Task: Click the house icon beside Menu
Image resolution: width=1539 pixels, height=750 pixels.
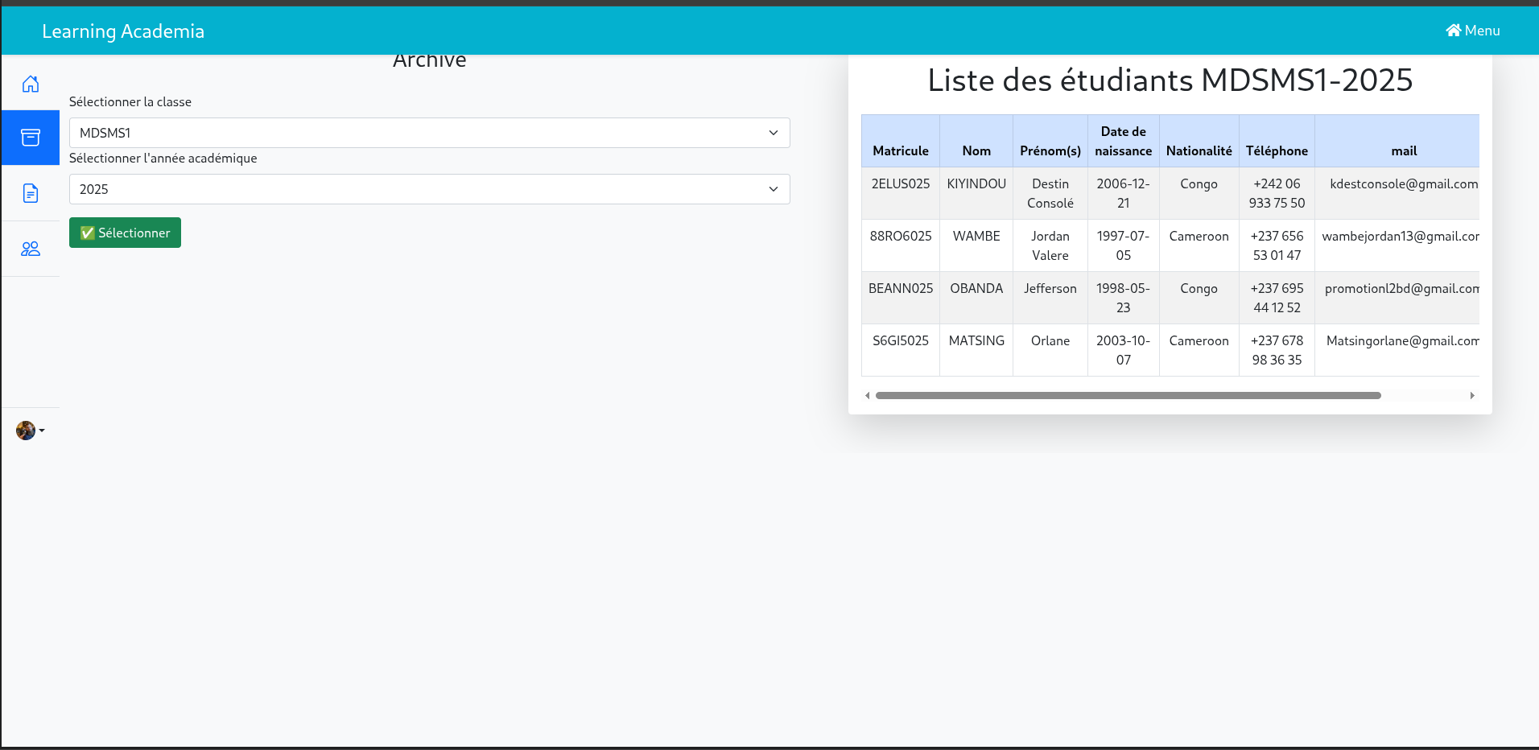Action: (x=1453, y=31)
